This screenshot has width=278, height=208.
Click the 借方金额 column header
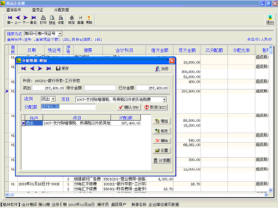(x=160, y=50)
